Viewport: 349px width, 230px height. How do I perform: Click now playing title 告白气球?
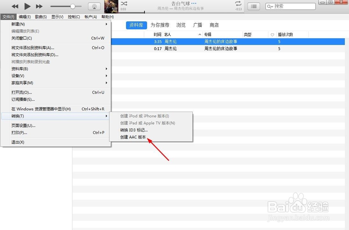click(180, 3)
